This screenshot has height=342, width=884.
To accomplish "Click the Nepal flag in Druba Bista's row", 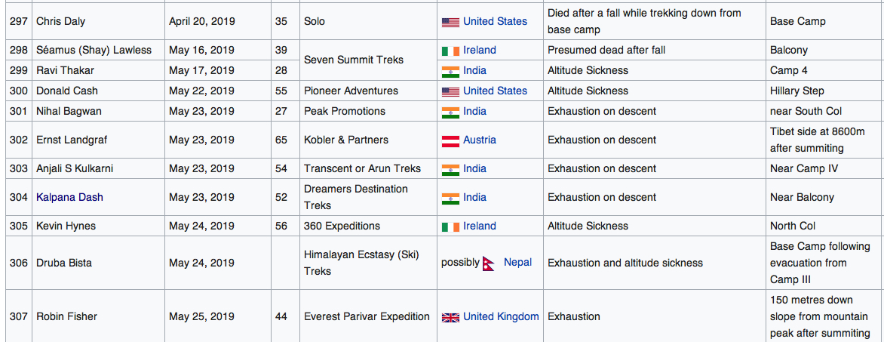I will (x=488, y=263).
